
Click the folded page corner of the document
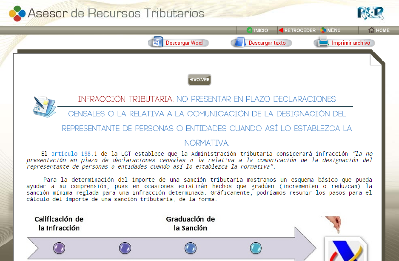click(x=376, y=59)
